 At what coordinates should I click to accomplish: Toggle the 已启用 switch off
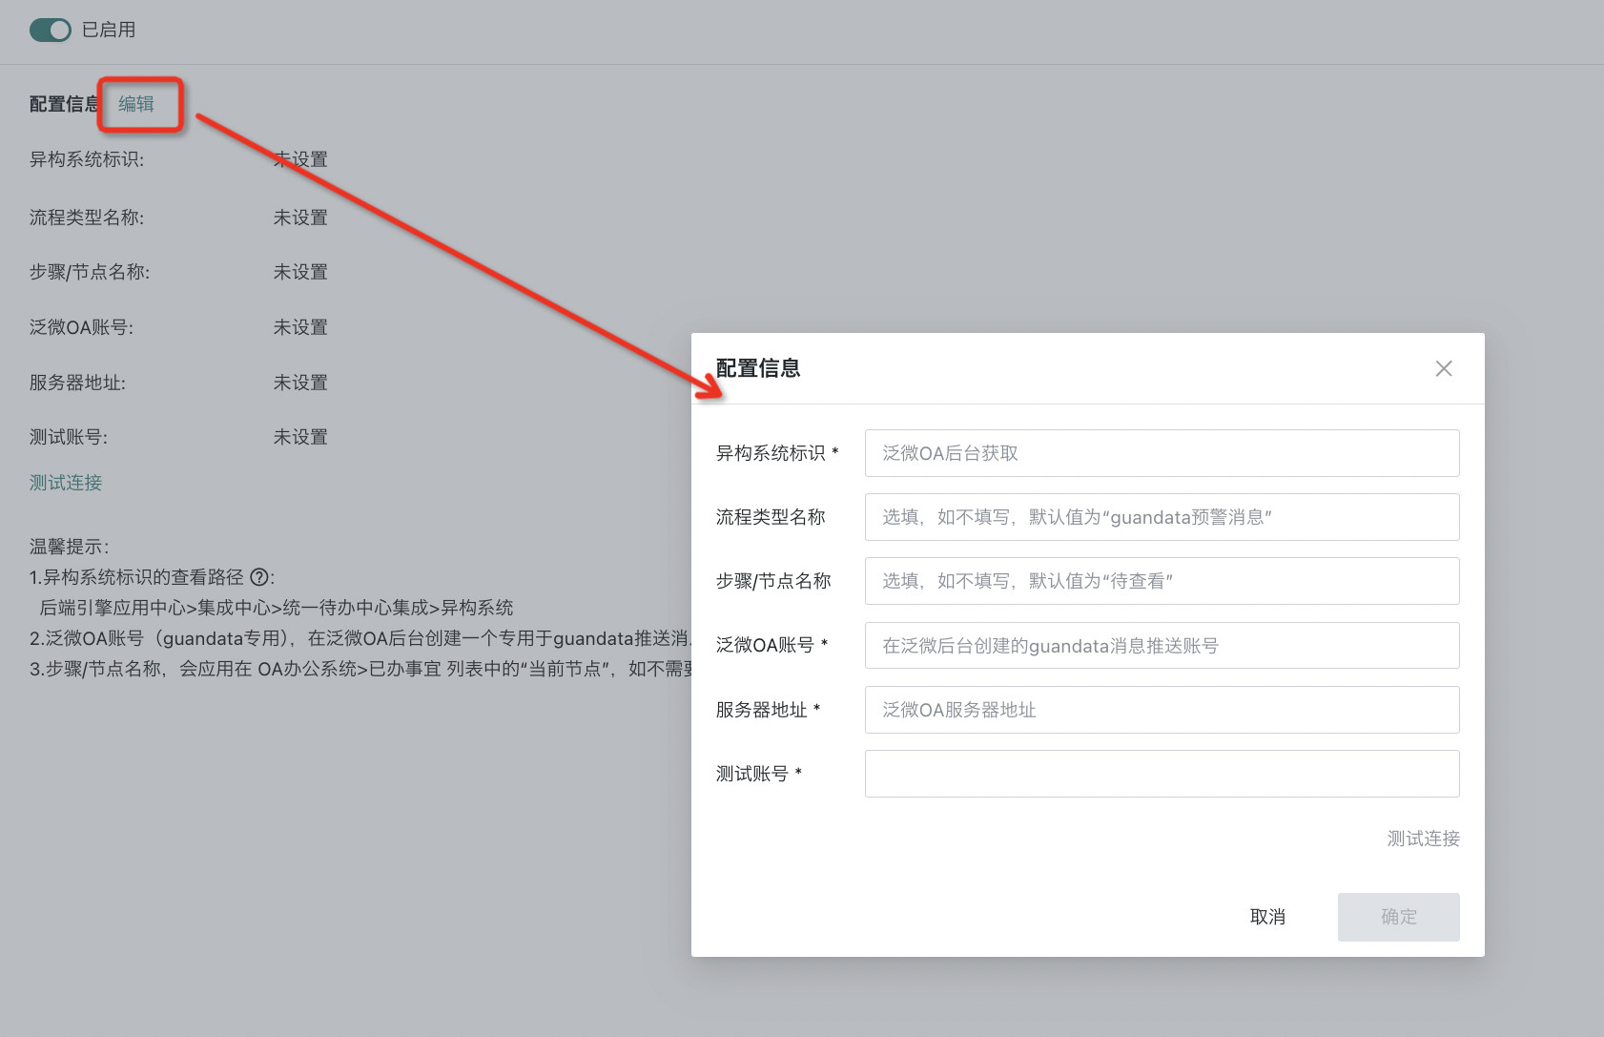(x=50, y=30)
